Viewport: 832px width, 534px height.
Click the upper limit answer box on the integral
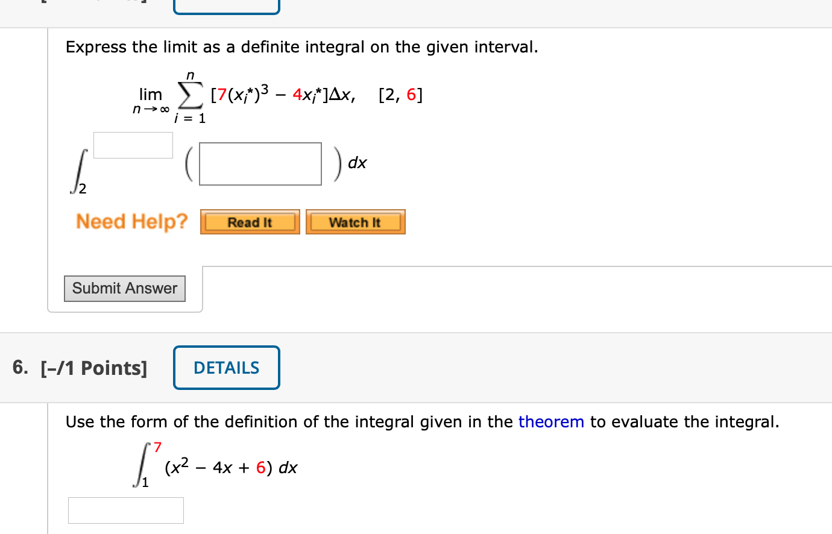pos(133,145)
